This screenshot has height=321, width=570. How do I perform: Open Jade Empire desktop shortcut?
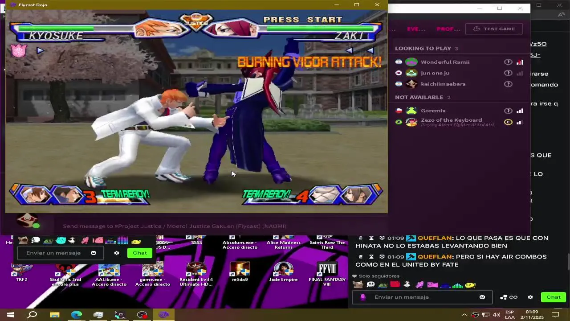pyautogui.click(x=284, y=272)
